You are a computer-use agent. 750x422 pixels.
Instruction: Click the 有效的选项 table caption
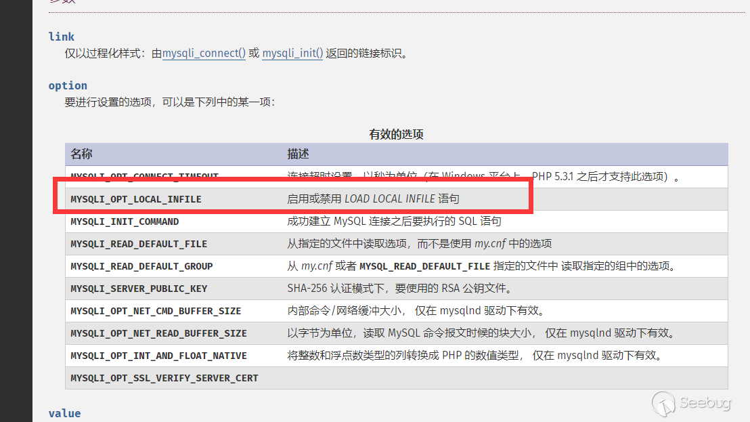point(396,134)
